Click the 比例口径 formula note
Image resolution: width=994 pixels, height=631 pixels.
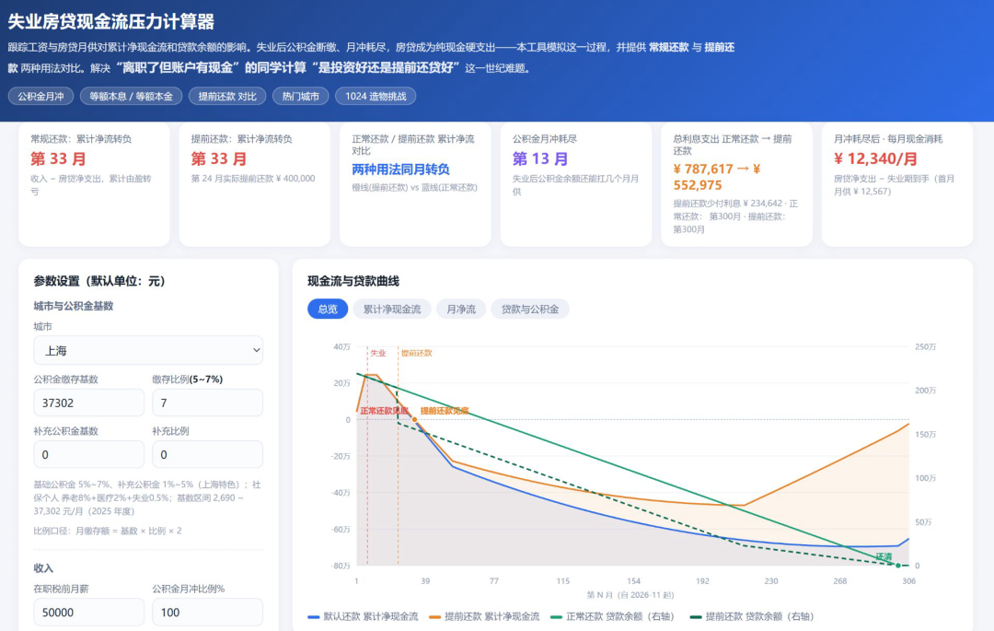click(x=108, y=531)
